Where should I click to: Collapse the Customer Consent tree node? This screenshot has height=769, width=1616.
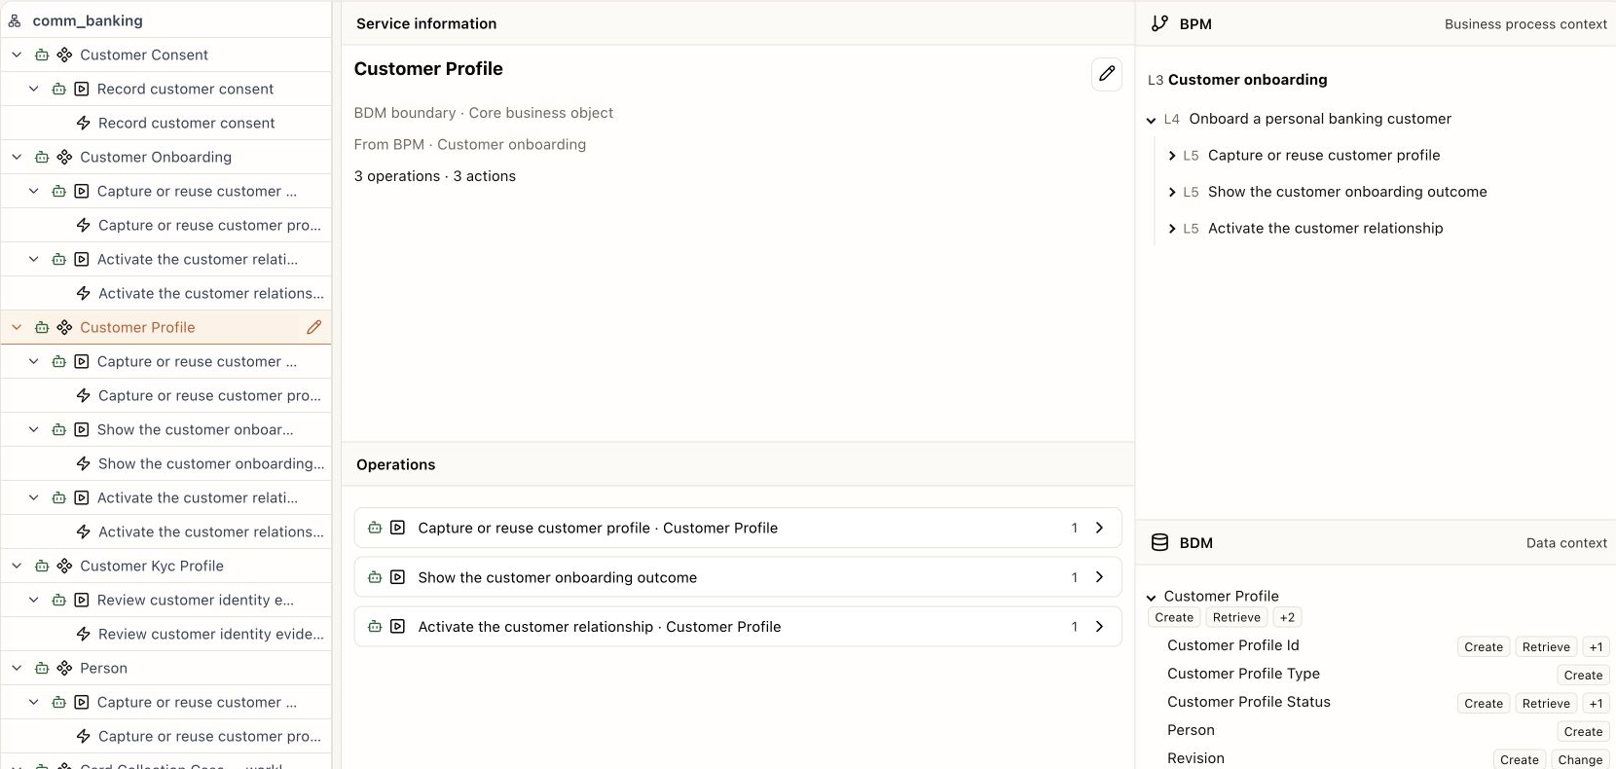[17, 55]
